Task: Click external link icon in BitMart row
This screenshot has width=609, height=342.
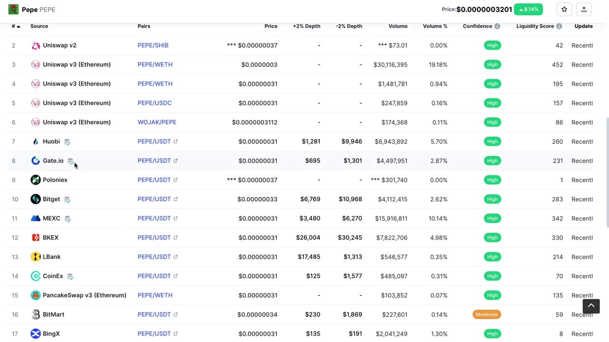Action: (176, 314)
